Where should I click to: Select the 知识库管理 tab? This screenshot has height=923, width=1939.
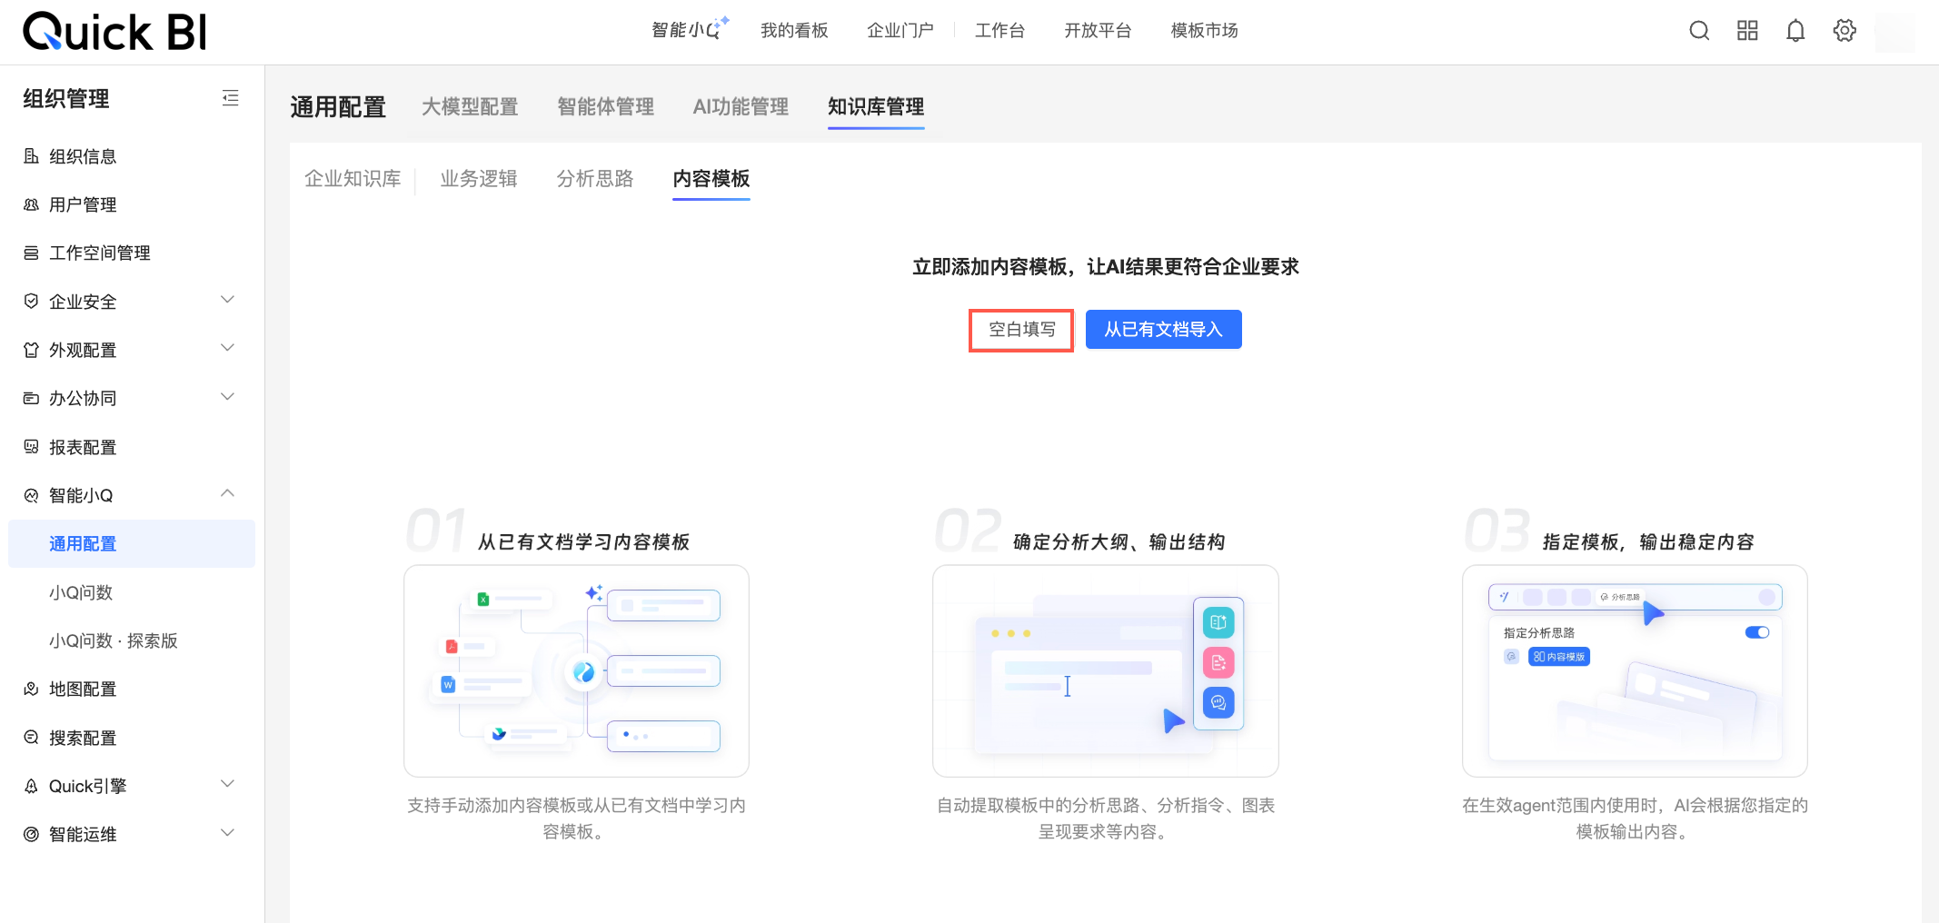coord(876,107)
